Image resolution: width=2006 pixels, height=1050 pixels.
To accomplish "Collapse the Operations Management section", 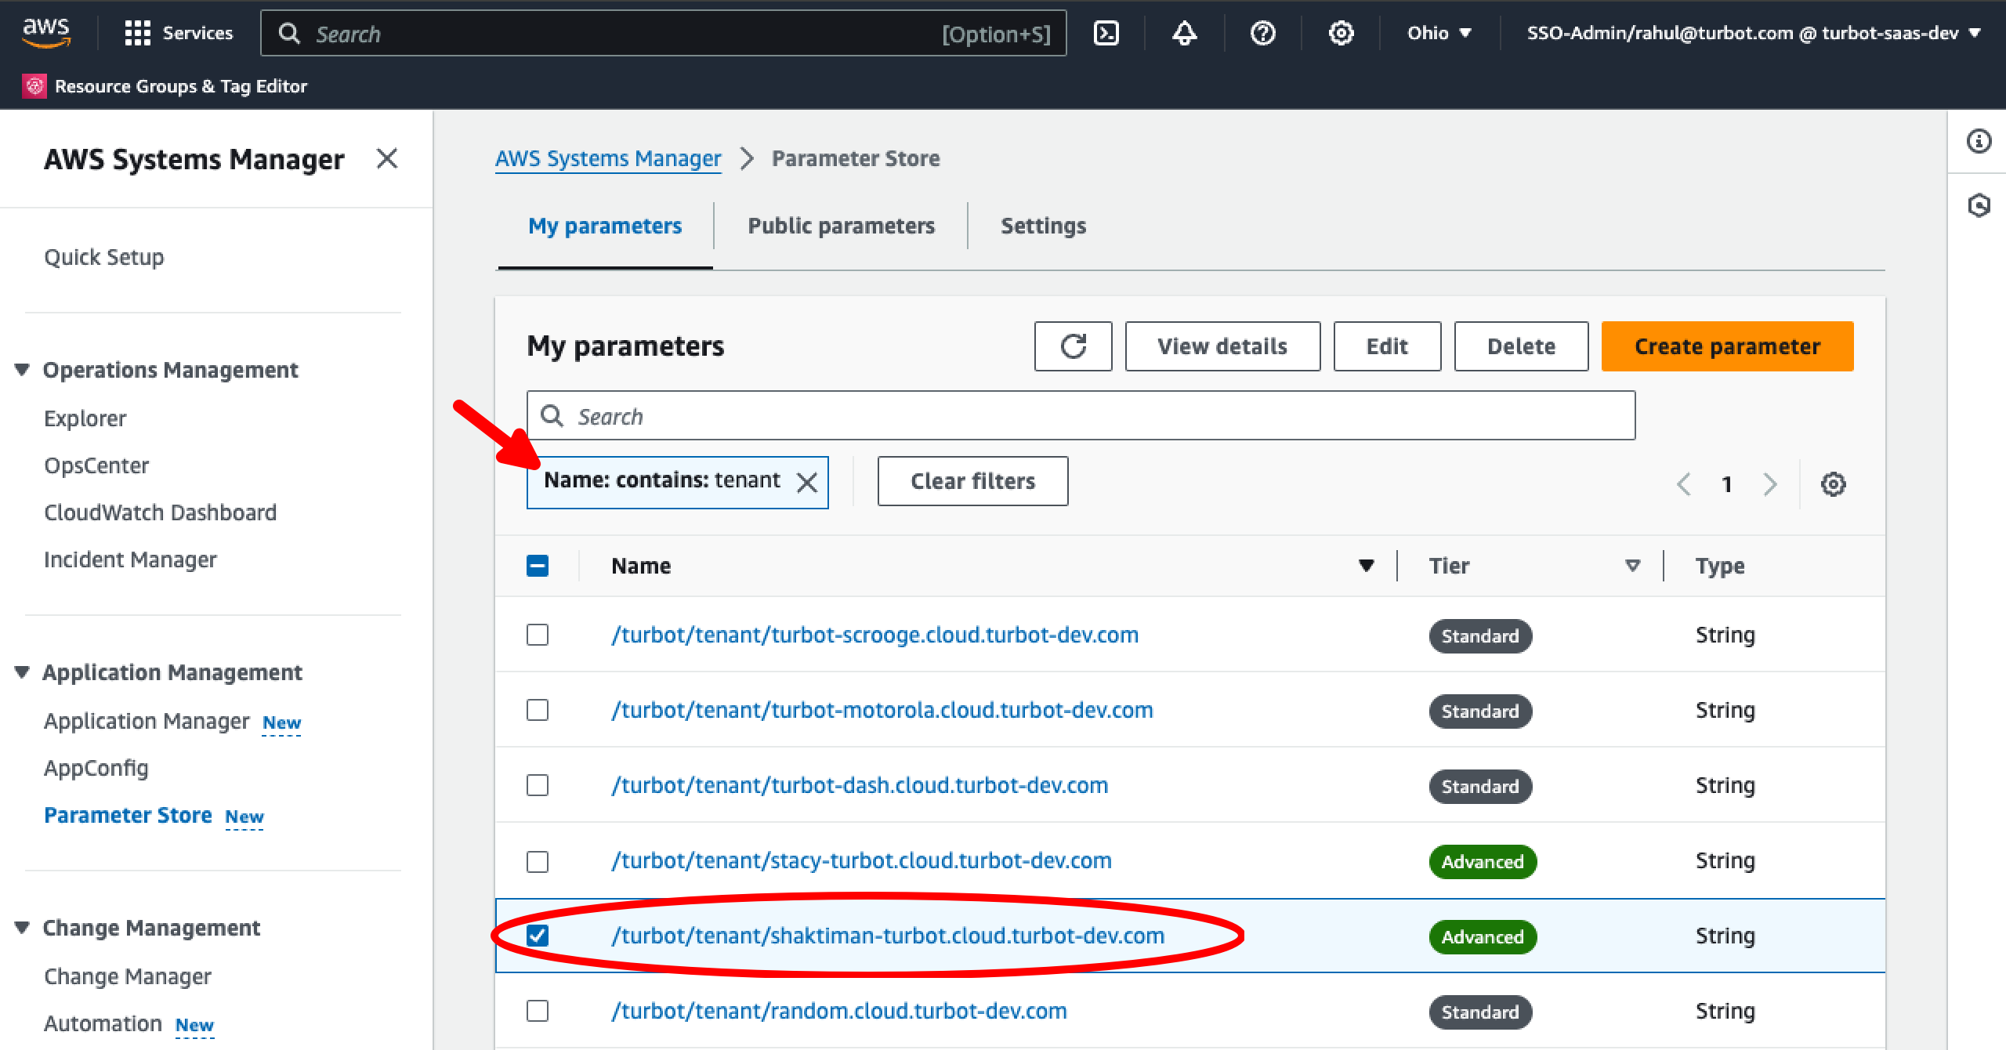I will 22,370.
